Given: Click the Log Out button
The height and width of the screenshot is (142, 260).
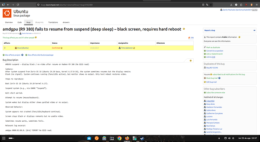Looking at the screenshot, I should pyautogui.click(x=254, y=10).
